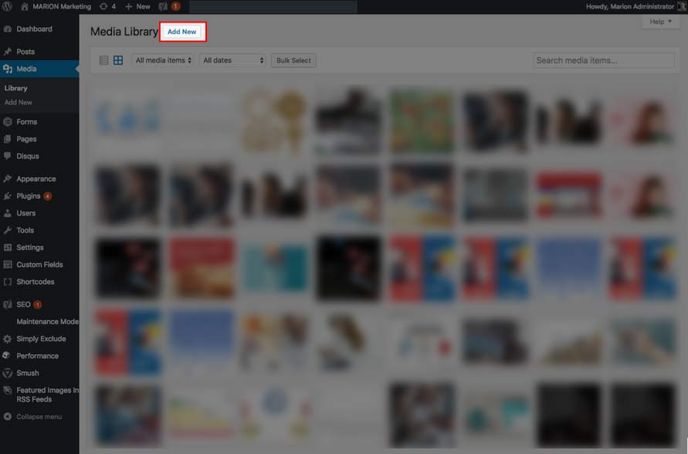The width and height of the screenshot is (688, 454).
Task: Click the Bulk Select button
Action: click(x=293, y=60)
